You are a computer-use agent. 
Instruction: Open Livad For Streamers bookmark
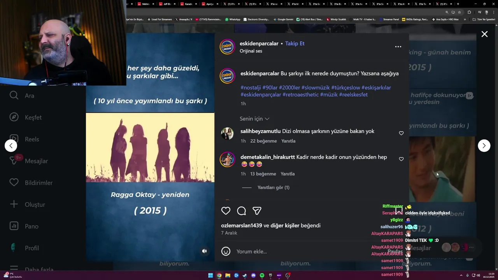tap(160, 19)
